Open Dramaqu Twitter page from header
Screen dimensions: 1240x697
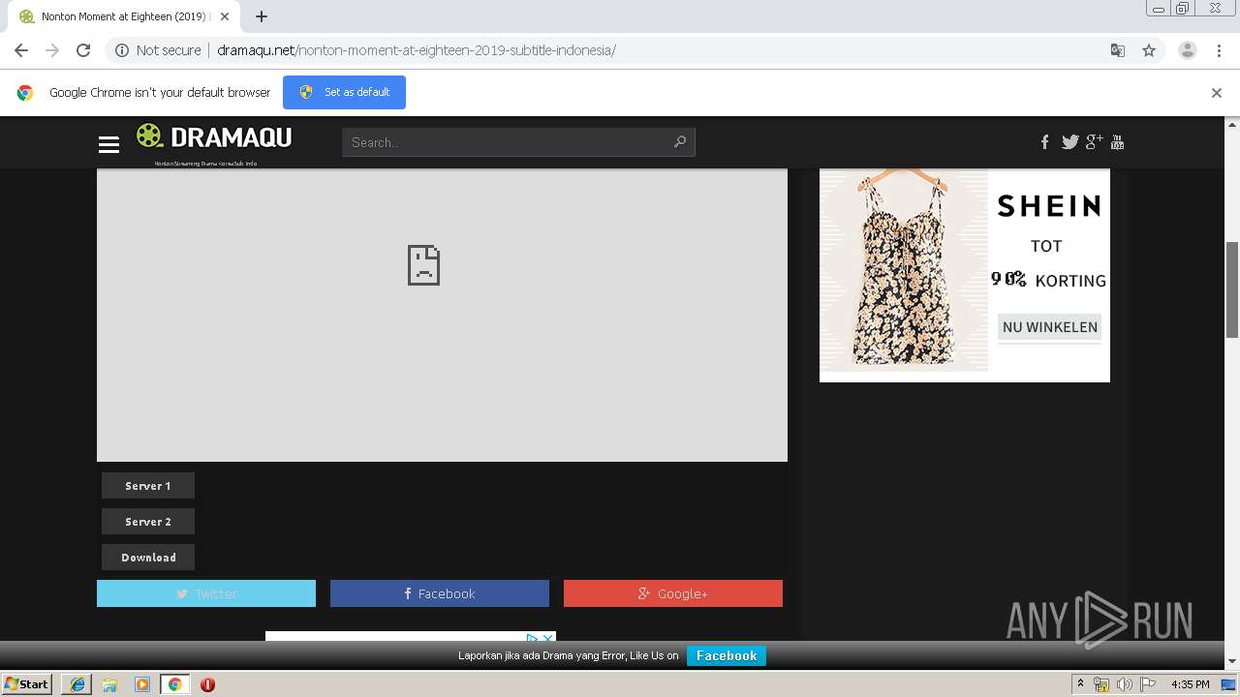[x=1069, y=142]
